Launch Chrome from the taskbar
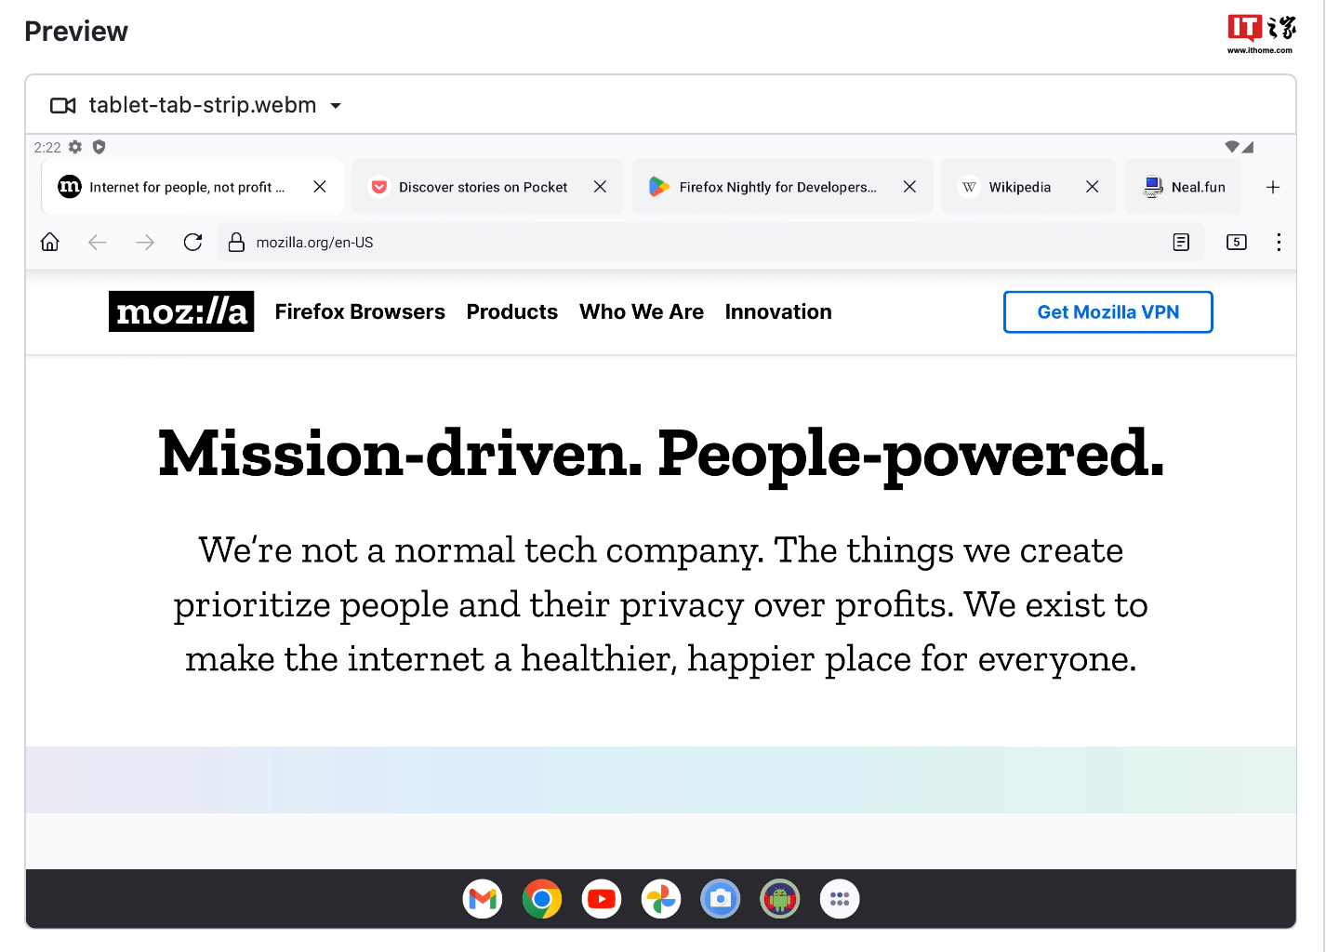The width and height of the screenshot is (1326, 952). 542,899
